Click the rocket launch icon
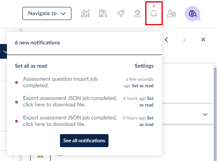The width and height of the screenshot is (217, 161). pyautogui.click(x=121, y=13)
